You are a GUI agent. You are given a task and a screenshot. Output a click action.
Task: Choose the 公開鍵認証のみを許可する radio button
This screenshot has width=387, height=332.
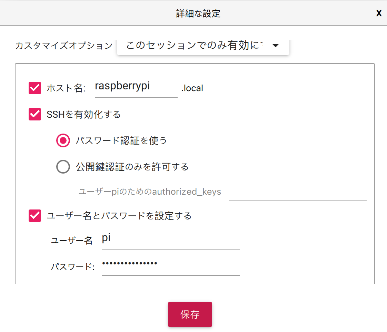[63, 167]
